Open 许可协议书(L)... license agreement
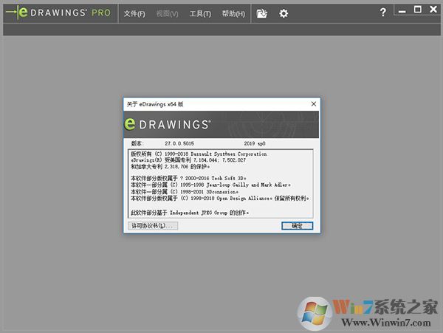443x333 pixels. (x=153, y=226)
